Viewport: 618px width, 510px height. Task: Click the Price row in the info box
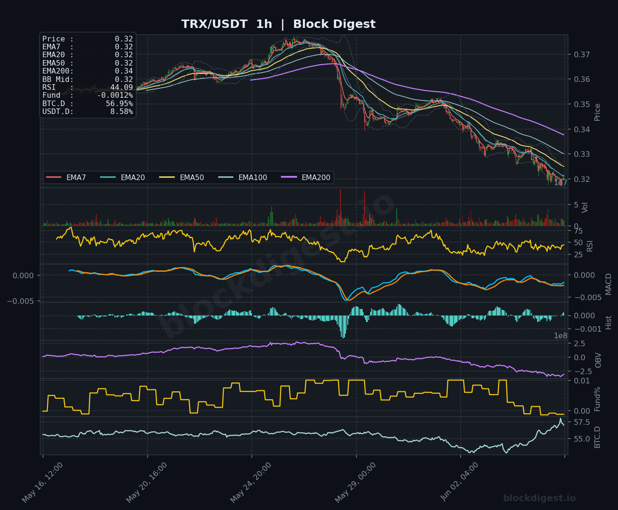87,39
